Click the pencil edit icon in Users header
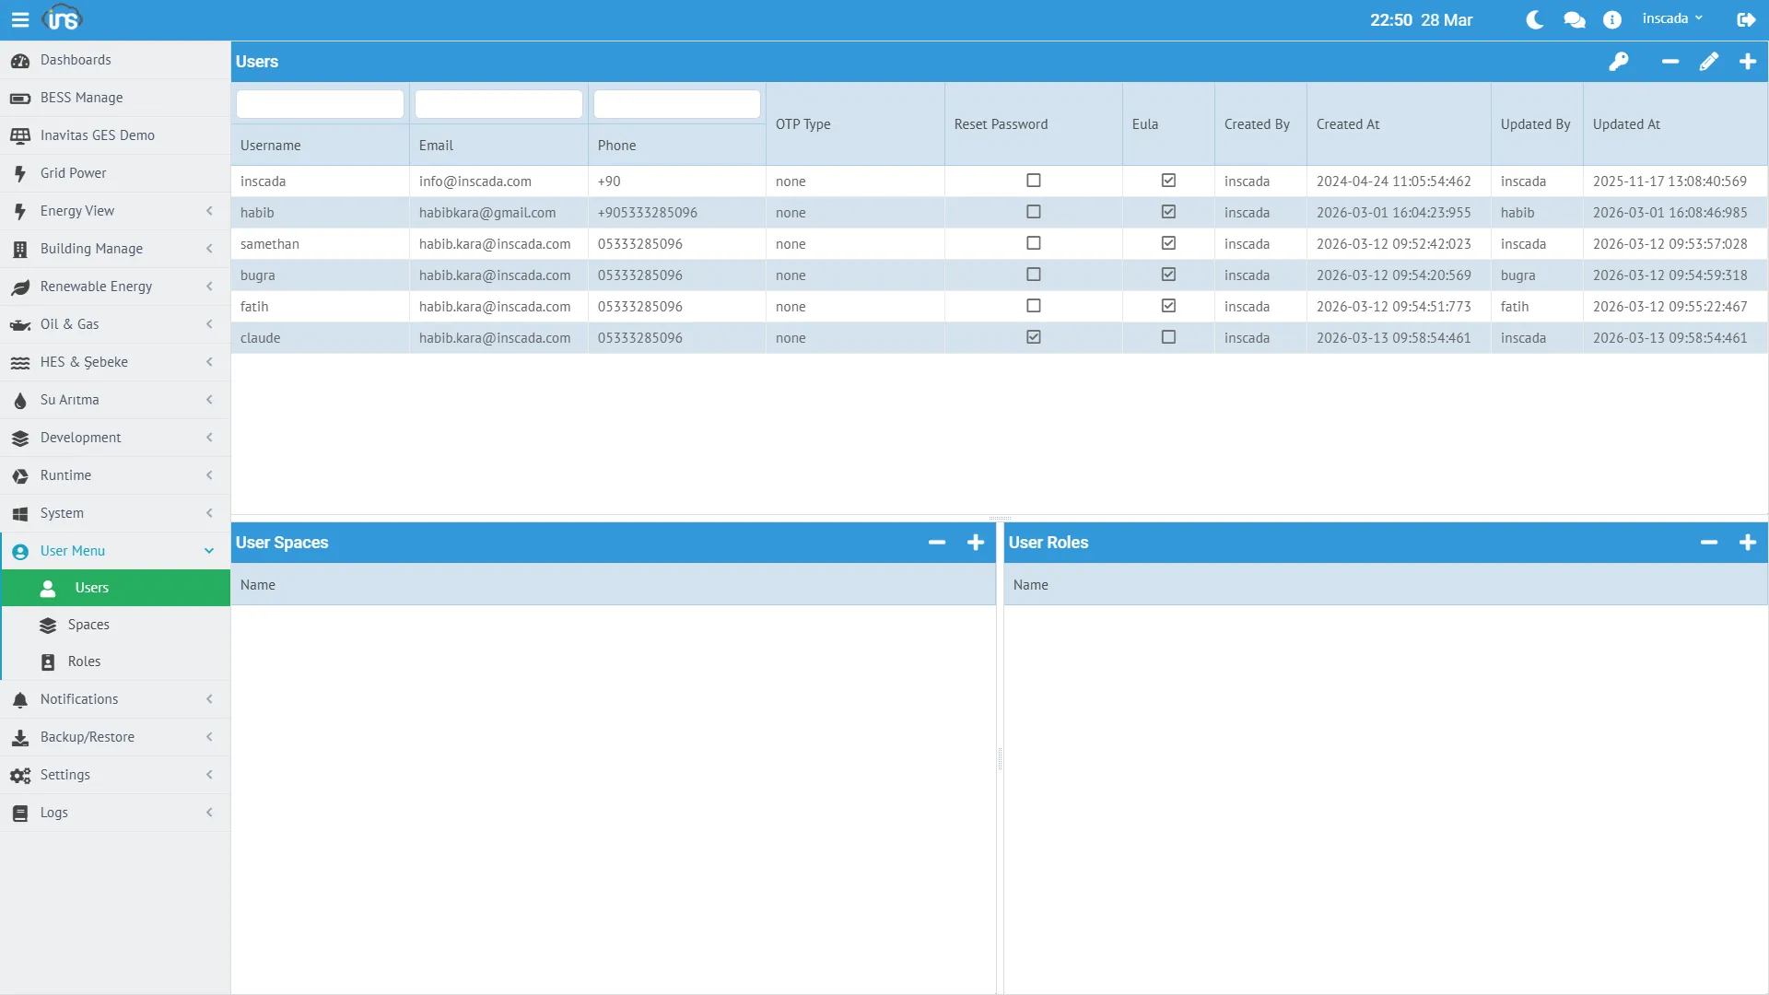Image resolution: width=1769 pixels, height=995 pixels. click(1709, 62)
